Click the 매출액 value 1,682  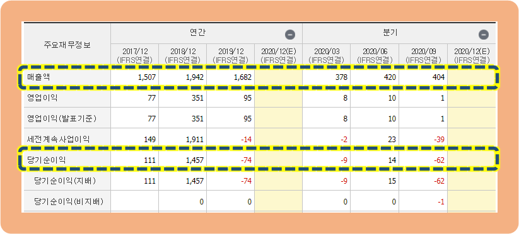[243, 77]
